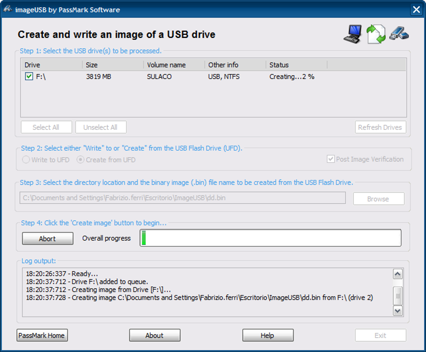Sort by the Size column header

113,65
